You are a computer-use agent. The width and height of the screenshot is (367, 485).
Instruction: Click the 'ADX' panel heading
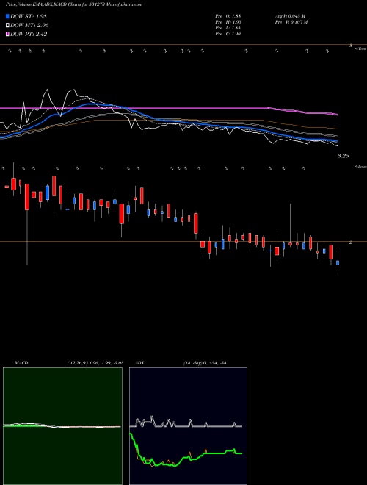[139, 363]
